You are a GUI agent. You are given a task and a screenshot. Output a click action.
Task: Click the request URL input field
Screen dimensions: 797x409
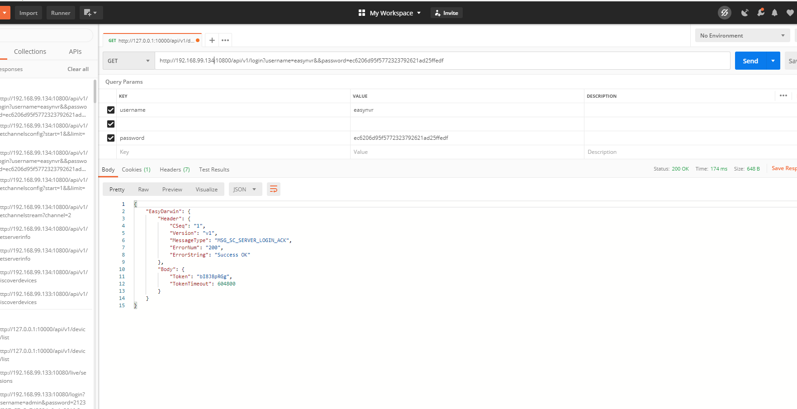click(x=442, y=61)
